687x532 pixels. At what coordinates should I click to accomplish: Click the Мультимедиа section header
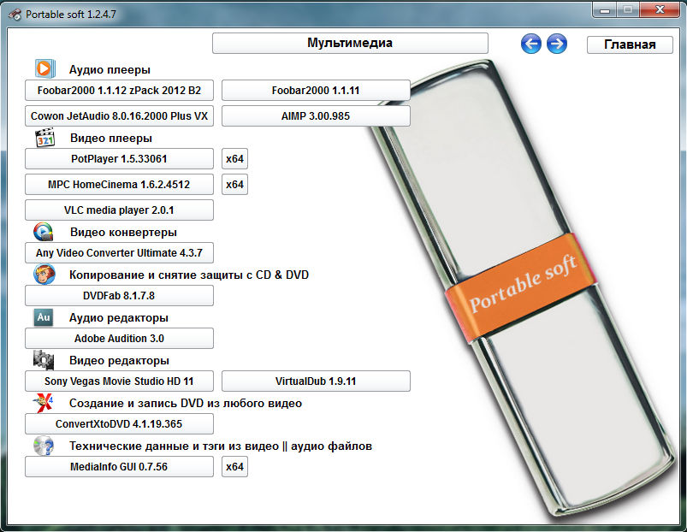(350, 43)
